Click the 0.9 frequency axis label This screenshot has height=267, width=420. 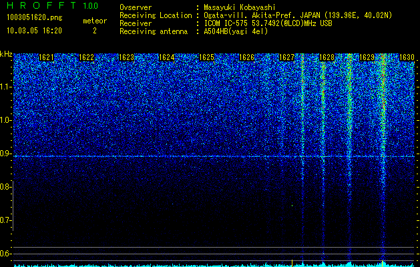tap(6, 154)
